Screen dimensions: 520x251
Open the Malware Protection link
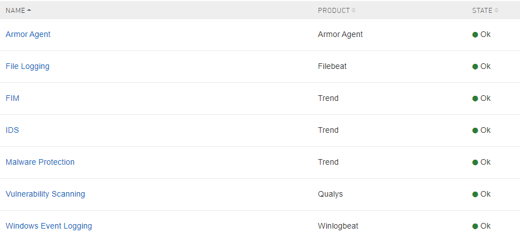[40, 162]
